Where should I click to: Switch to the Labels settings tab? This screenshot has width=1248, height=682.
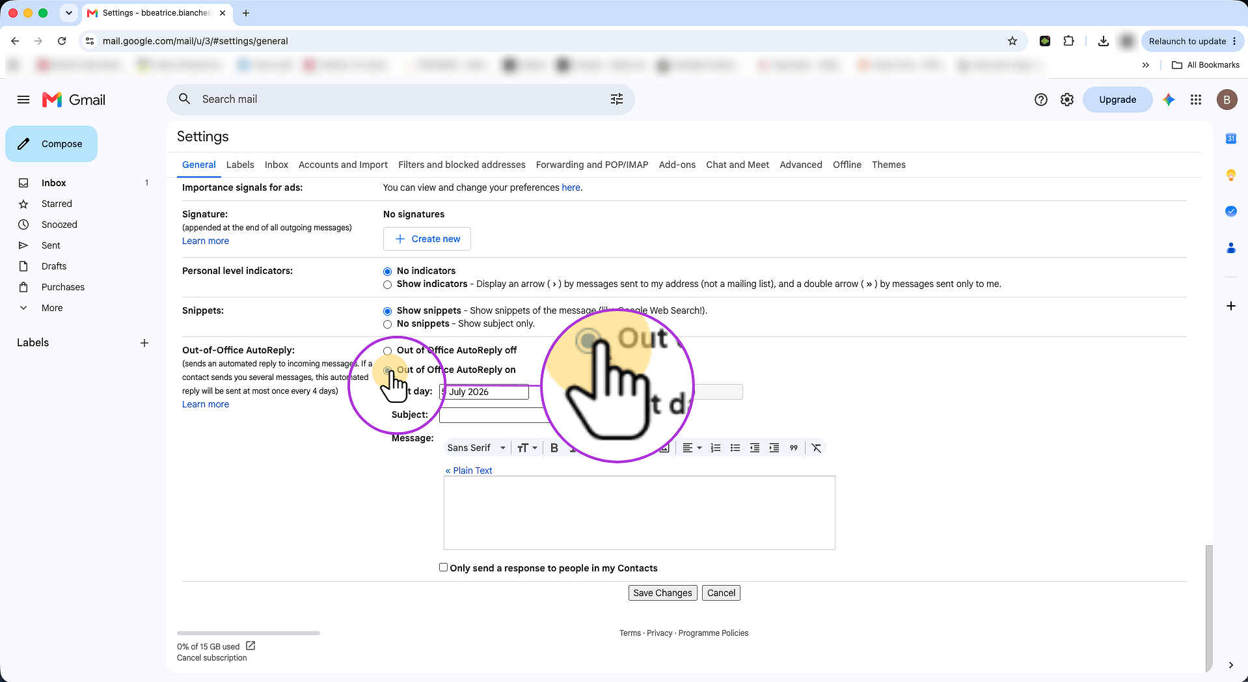point(240,165)
